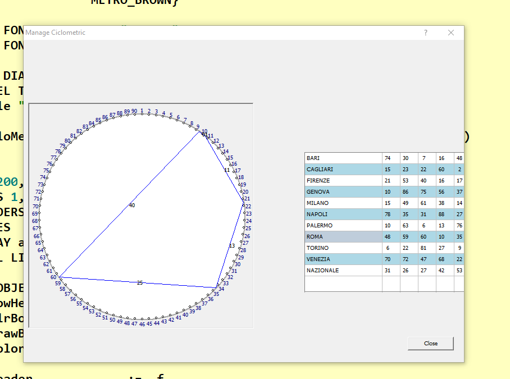Viewport: 510px width, 379px height.
Task: Click the chord distance label 13 inside circle
Action: coord(232,246)
